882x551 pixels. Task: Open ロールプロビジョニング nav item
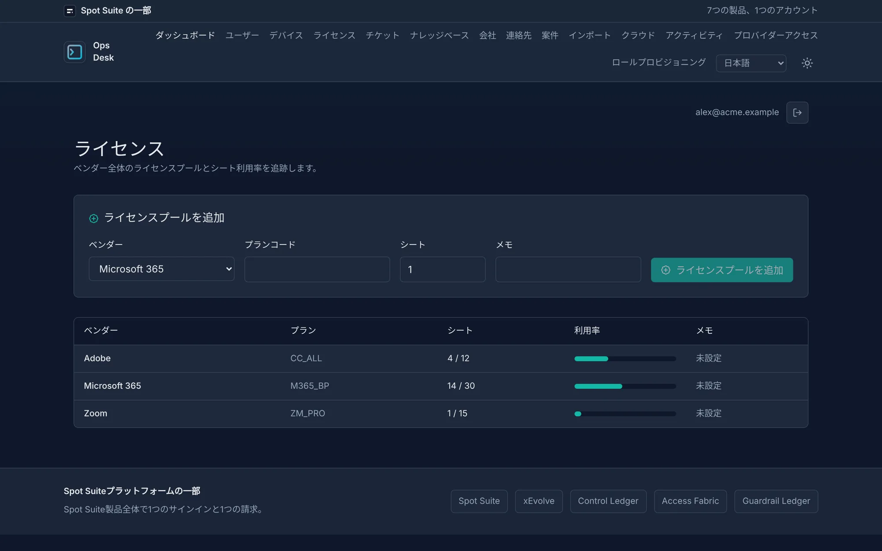click(659, 63)
